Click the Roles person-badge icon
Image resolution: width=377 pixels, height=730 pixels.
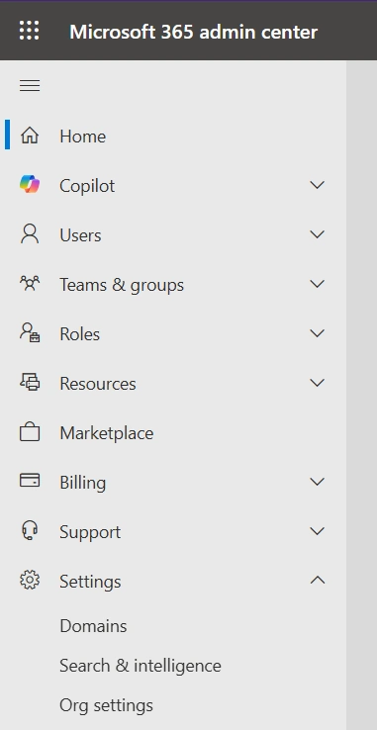(30, 333)
